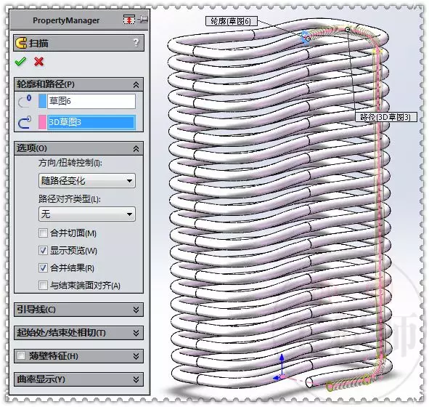This screenshot has width=429, height=407.
Task: Click the path selection icon beside 3D草图3
Action: [25, 122]
